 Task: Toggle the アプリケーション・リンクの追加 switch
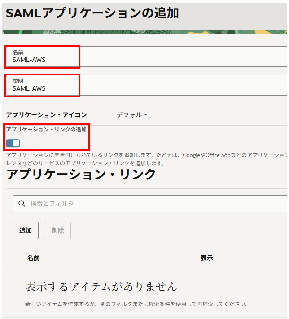13,143
